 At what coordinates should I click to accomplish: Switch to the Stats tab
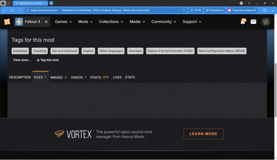tap(130, 77)
